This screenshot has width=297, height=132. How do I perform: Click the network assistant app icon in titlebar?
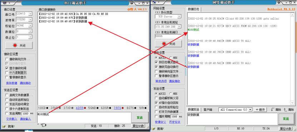click(x=154, y=2)
